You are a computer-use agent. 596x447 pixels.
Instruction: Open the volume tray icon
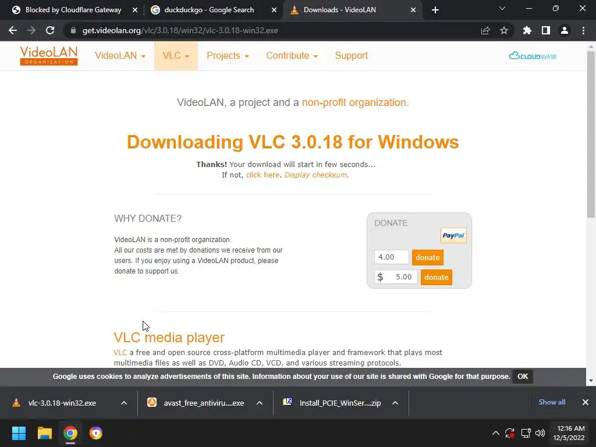[540, 433]
